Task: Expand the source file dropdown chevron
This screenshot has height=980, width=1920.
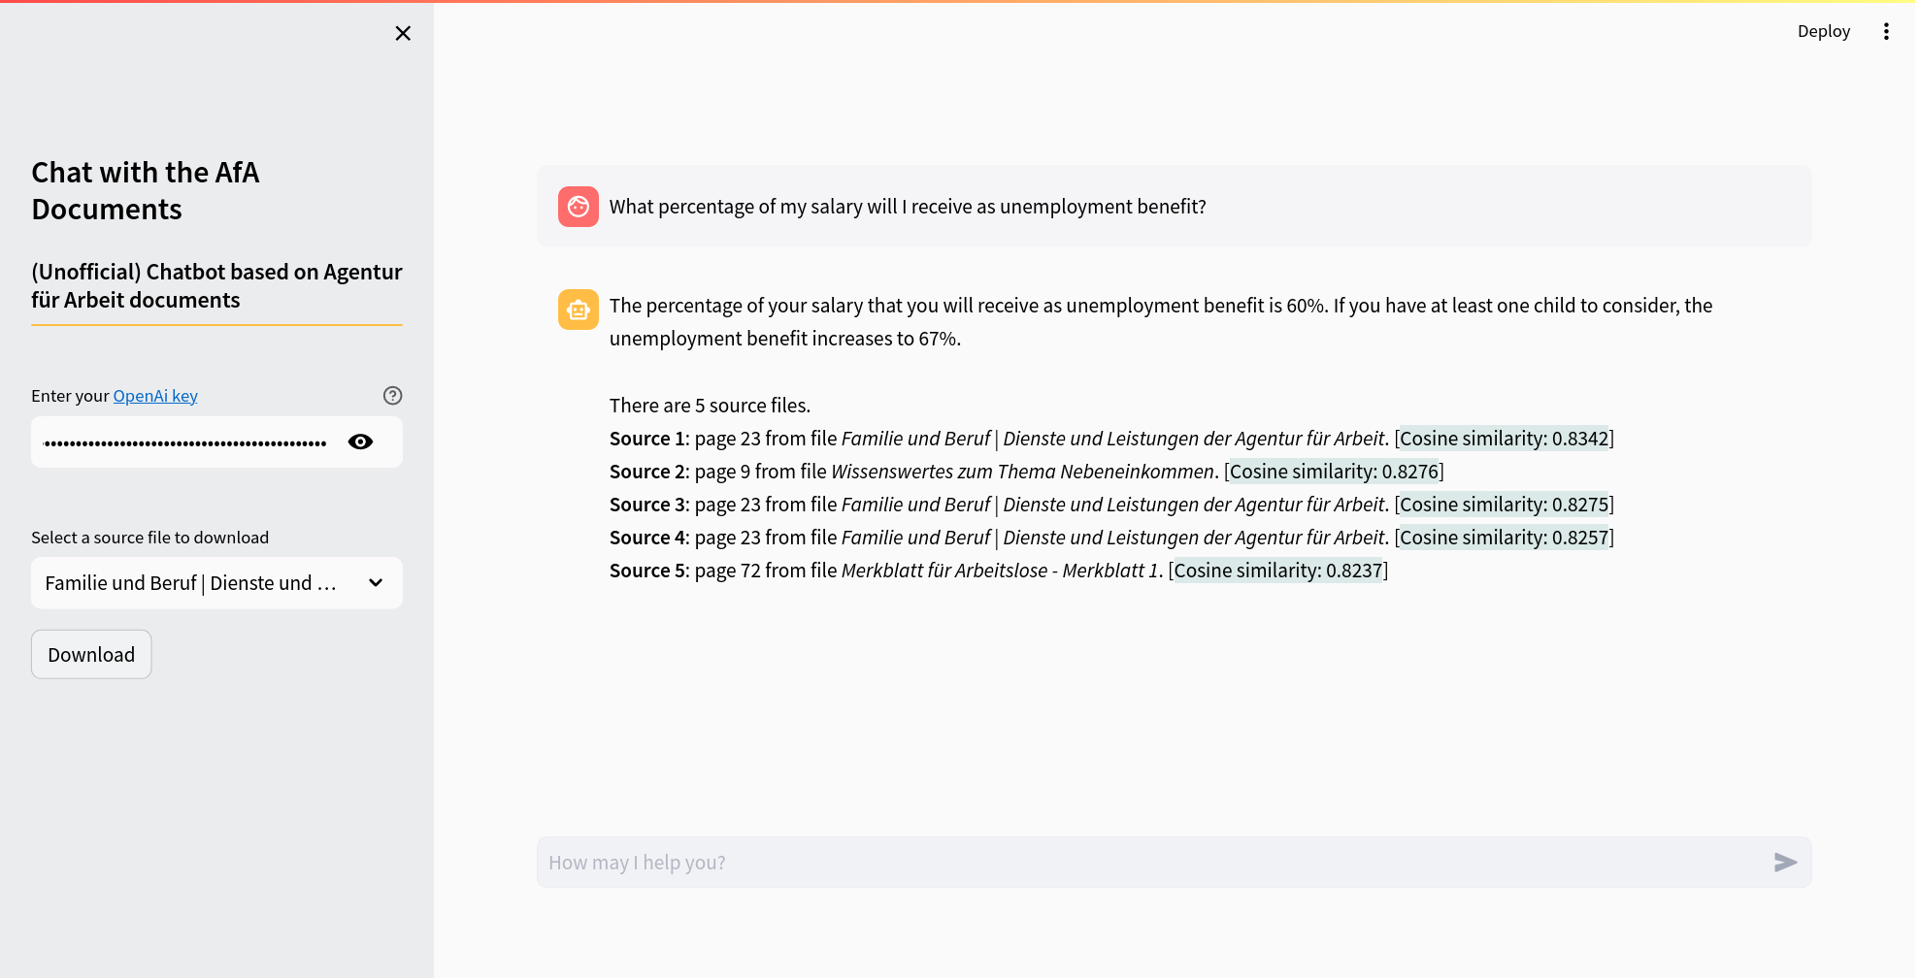Action: 376,583
